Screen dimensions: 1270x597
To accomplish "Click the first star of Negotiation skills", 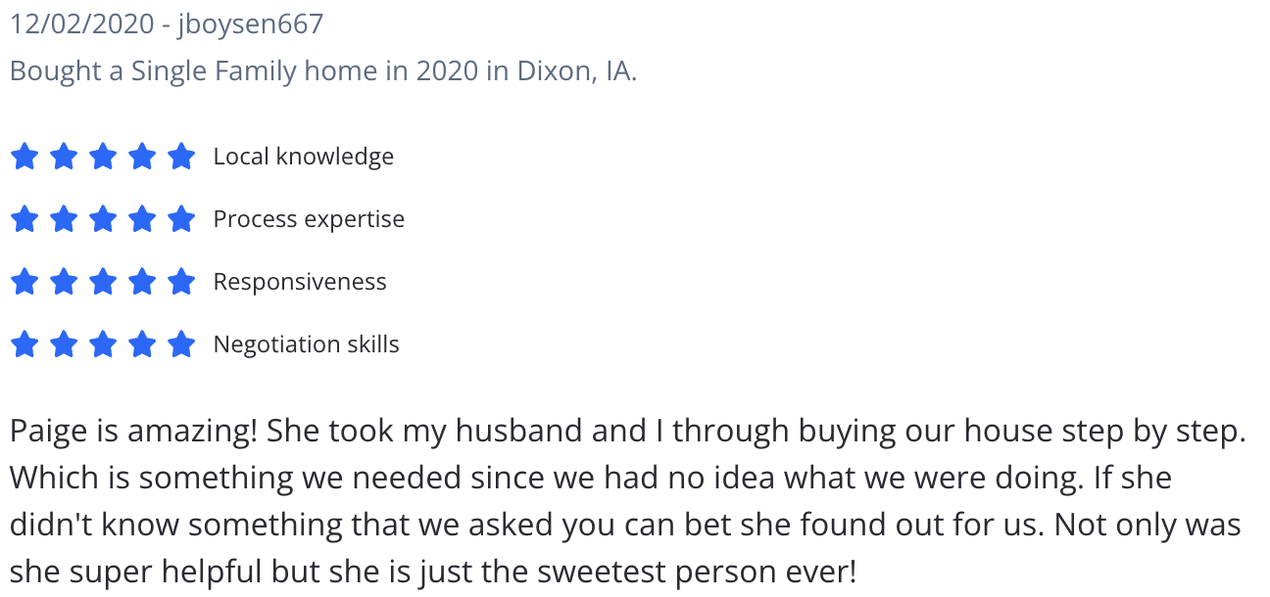I will (x=24, y=344).
